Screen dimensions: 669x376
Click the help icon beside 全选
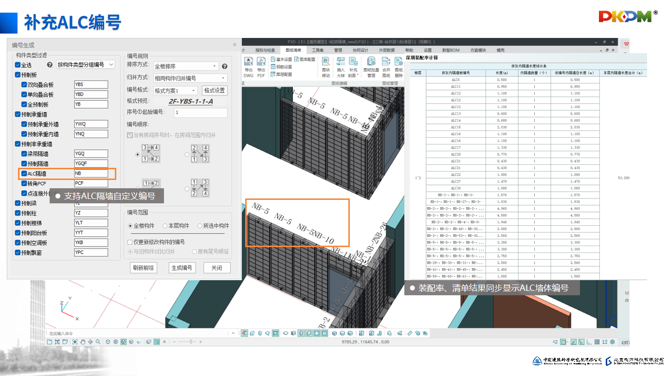50,65
